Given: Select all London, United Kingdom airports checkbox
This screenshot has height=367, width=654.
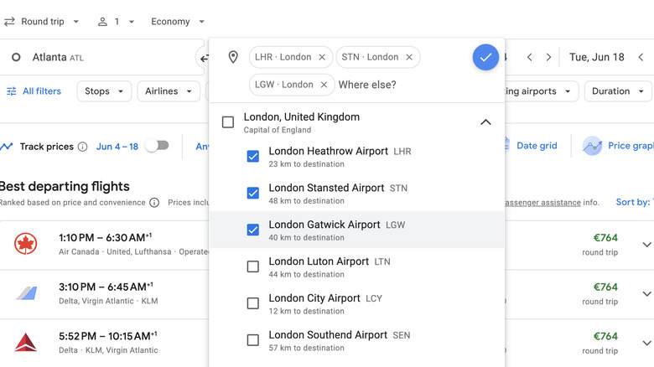Looking at the screenshot, I should pos(228,122).
